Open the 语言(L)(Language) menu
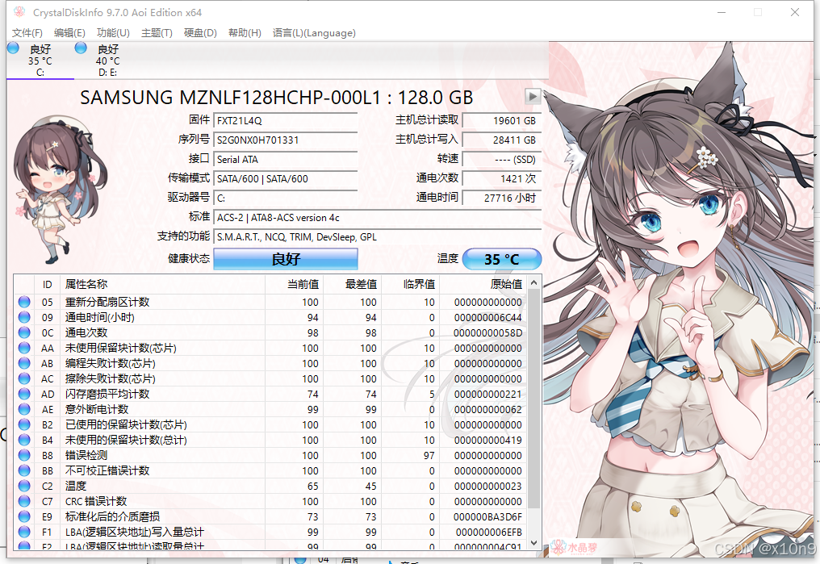This screenshot has height=564, width=820. 314,33
